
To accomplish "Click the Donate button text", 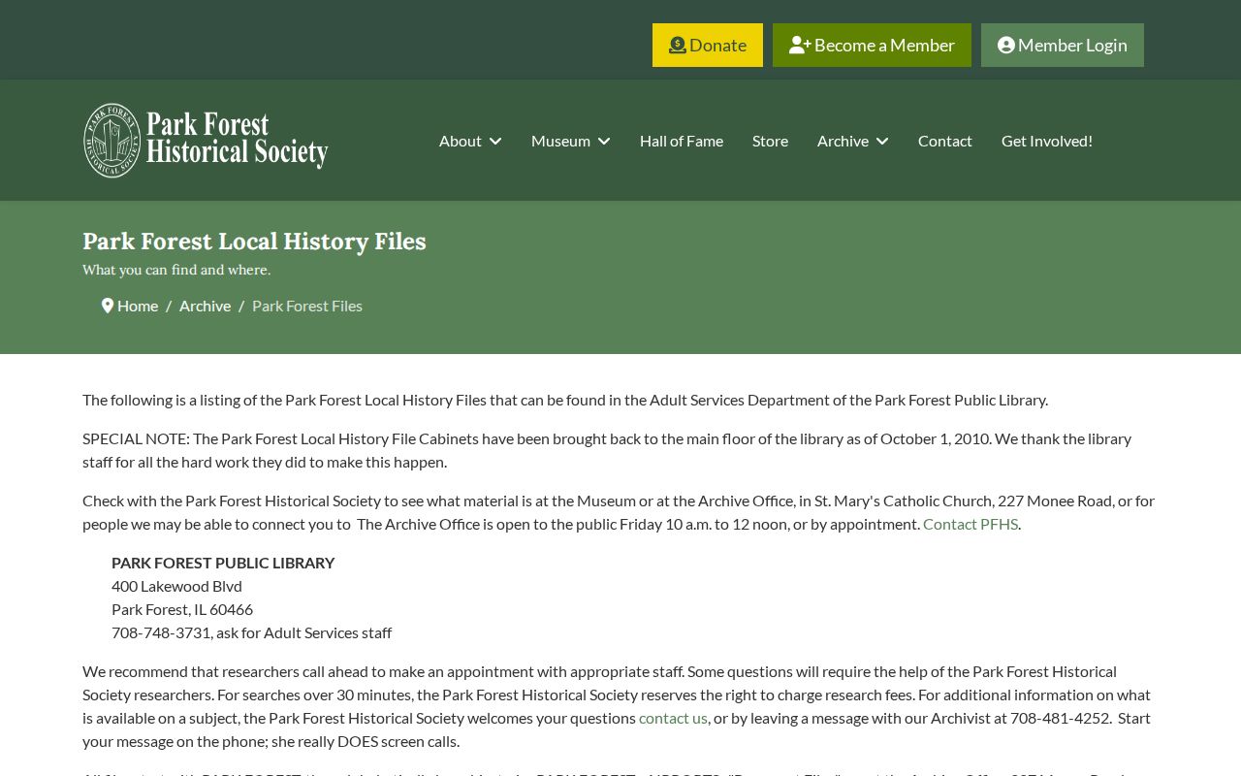I will pyautogui.click(x=717, y=46).
